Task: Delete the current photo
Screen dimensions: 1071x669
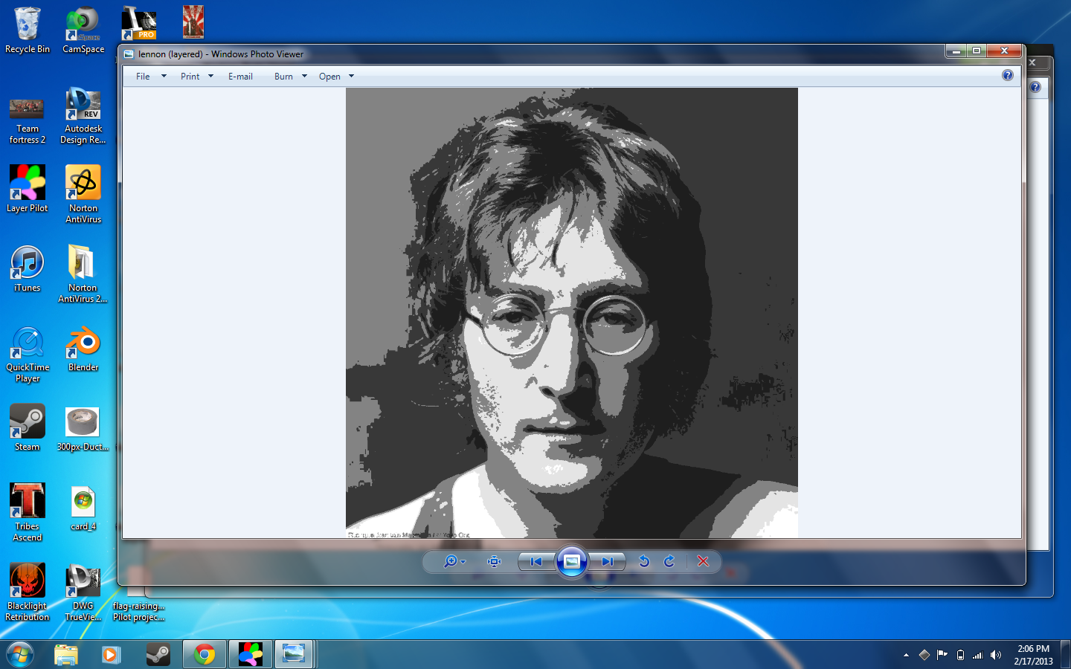Action: (702, 561)
